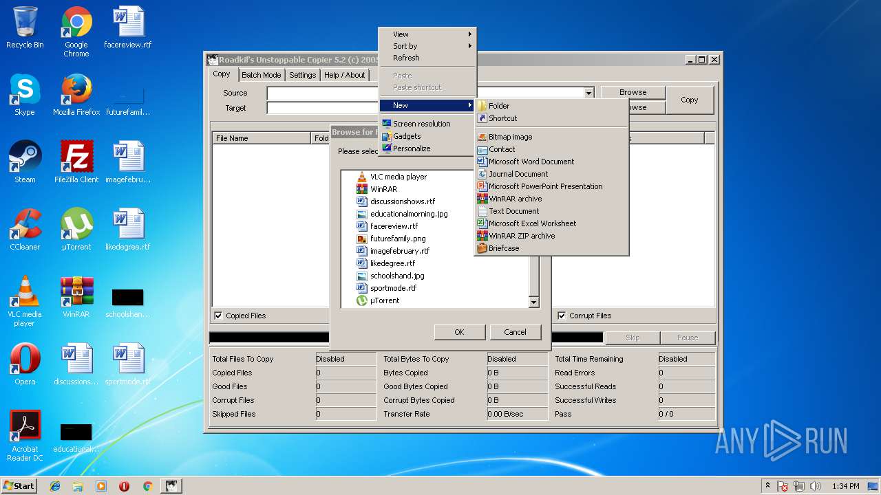Select likedegree.rtf desktop file icon

click(x=128, y=230)
